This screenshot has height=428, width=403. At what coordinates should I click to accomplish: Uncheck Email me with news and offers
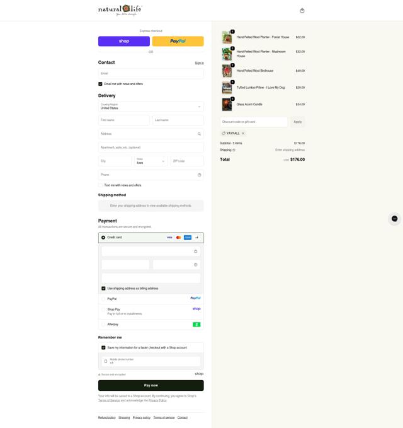(x=100, y=84)
